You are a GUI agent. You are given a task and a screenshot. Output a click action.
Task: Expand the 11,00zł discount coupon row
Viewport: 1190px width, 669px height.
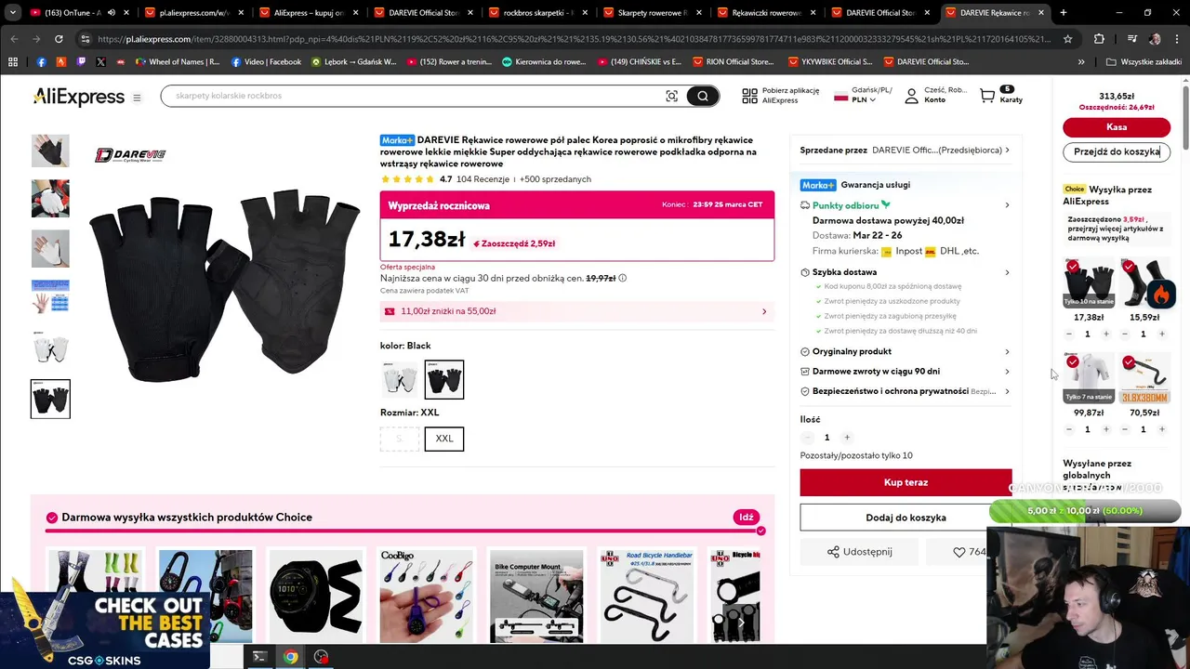[576, 311]
